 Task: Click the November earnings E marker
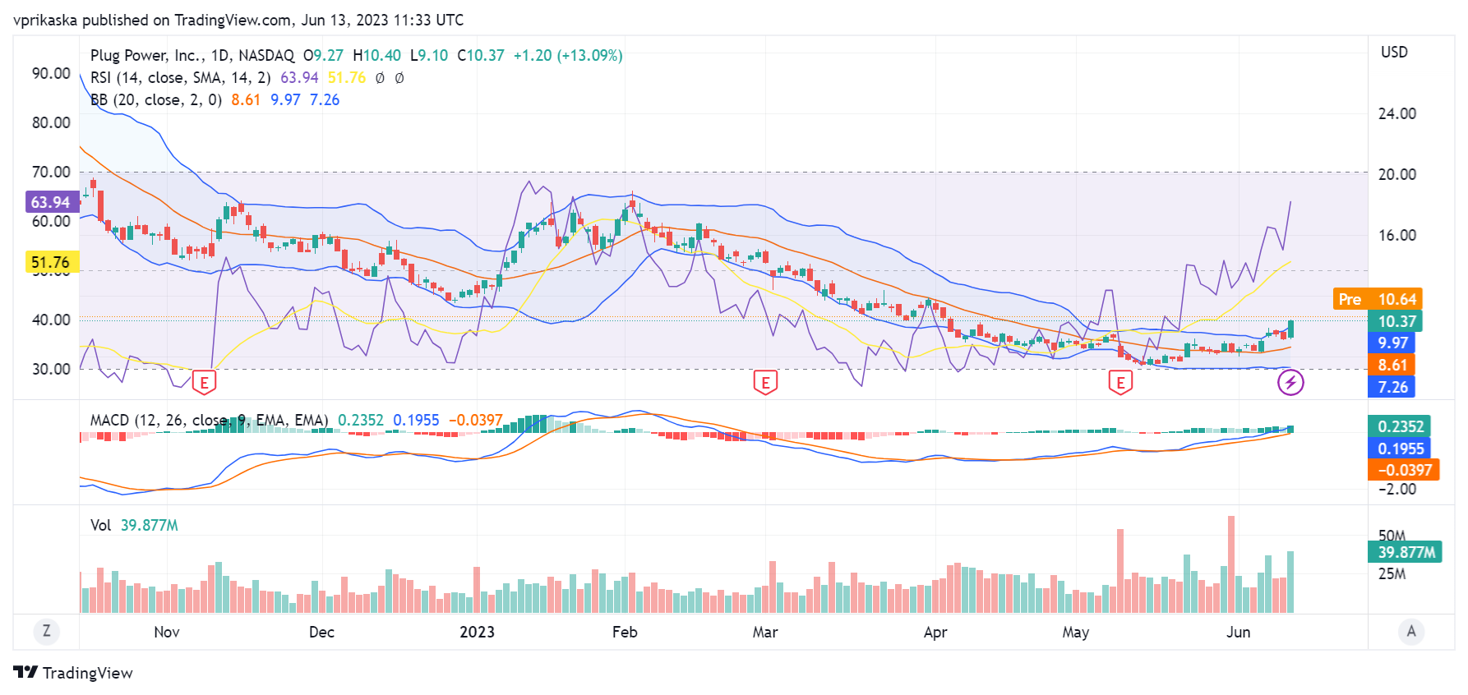[x=204, y=382]
